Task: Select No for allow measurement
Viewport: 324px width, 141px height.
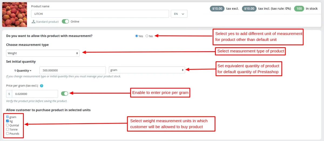Action: 147,36
